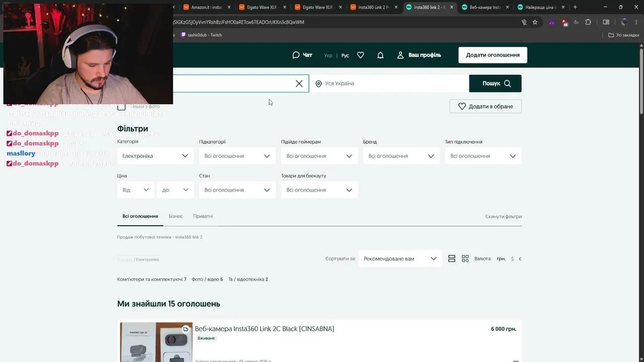Switch results to list view
Screen dimensions: 644x362
(x=452, y=258)
